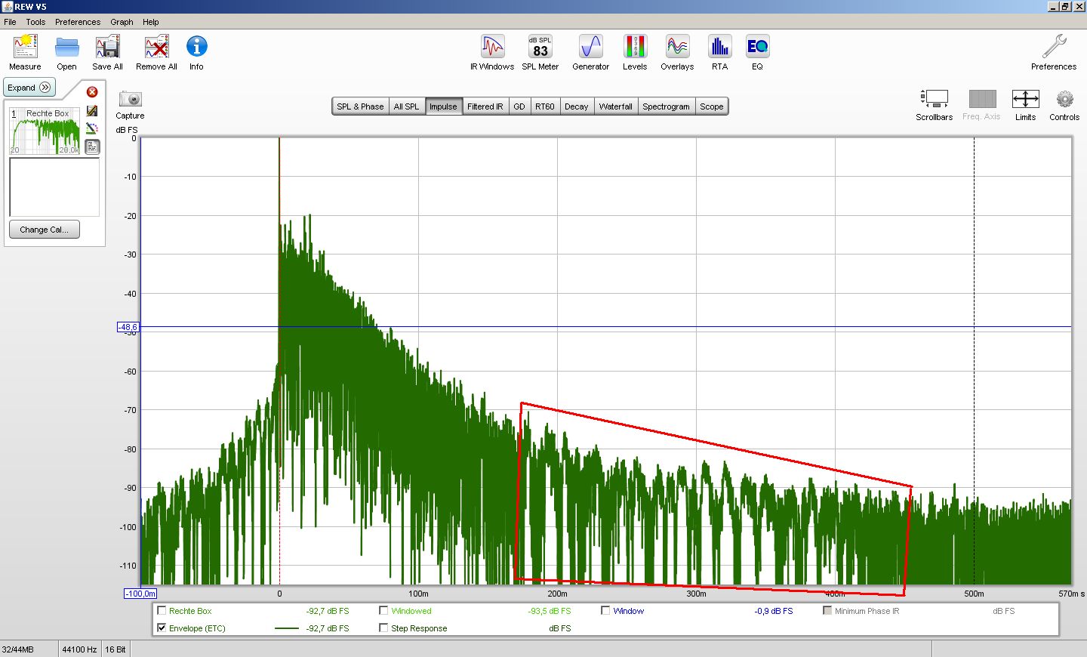Screen dimensions: 1087x657
Task: Open the File menu
Action: [x=10, y=22]
